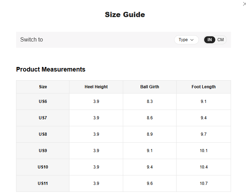
Task: Select the US6 size row label
Action: pyautogui.click(x=43, y=102)
